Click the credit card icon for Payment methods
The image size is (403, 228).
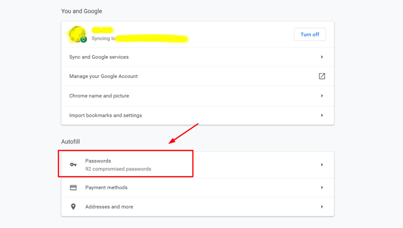pos(73,188)
